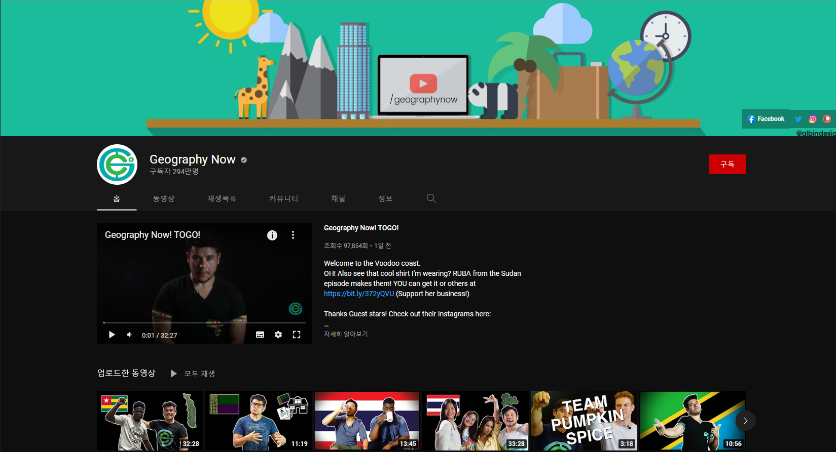Click the Geography Now channel avatar
The height and width of the screenshot is (452, 836).
pos(117,165)
